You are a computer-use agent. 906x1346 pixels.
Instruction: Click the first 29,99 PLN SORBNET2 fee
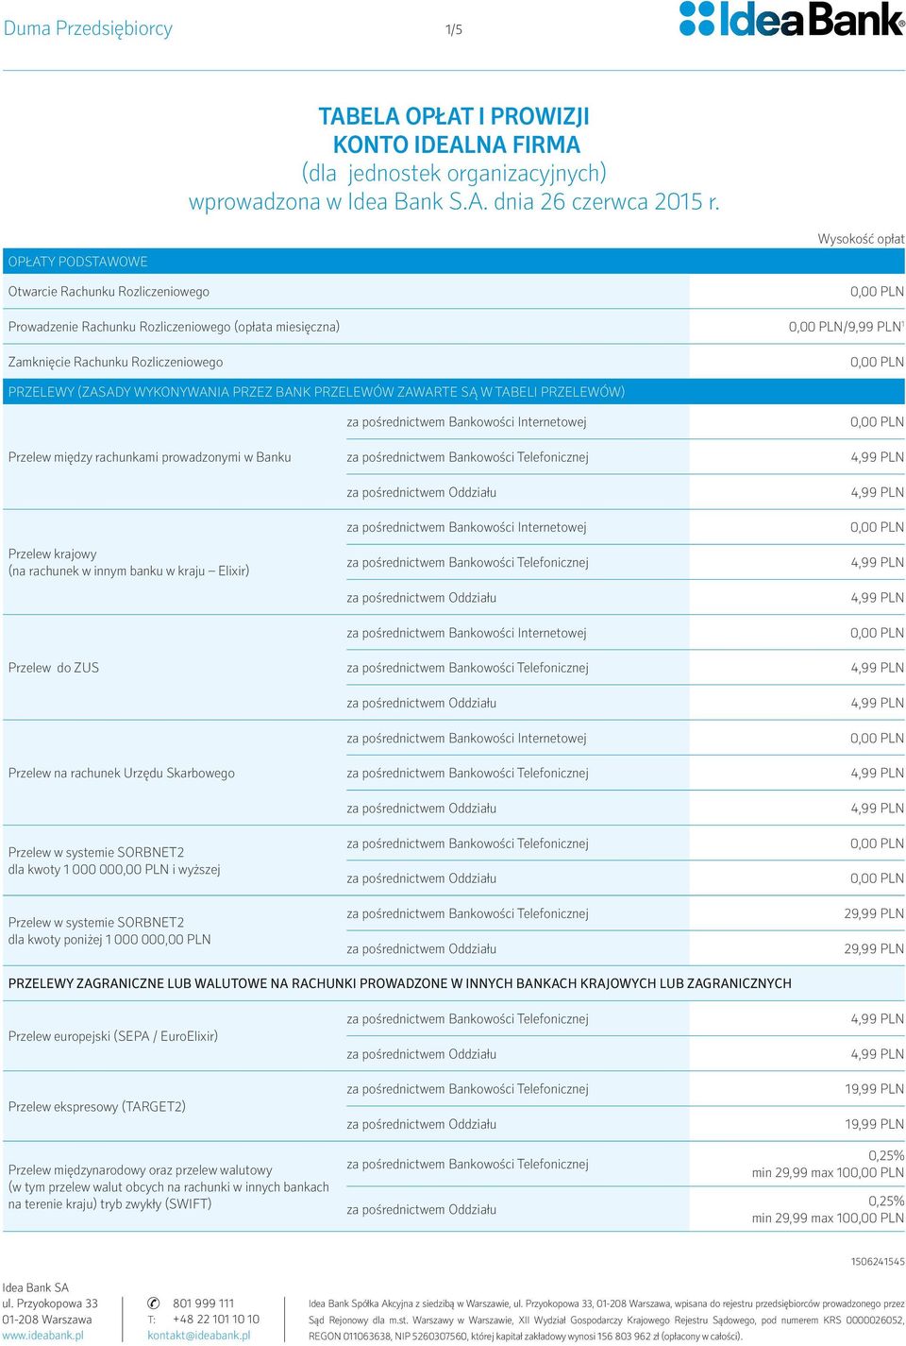pos(874,914)
